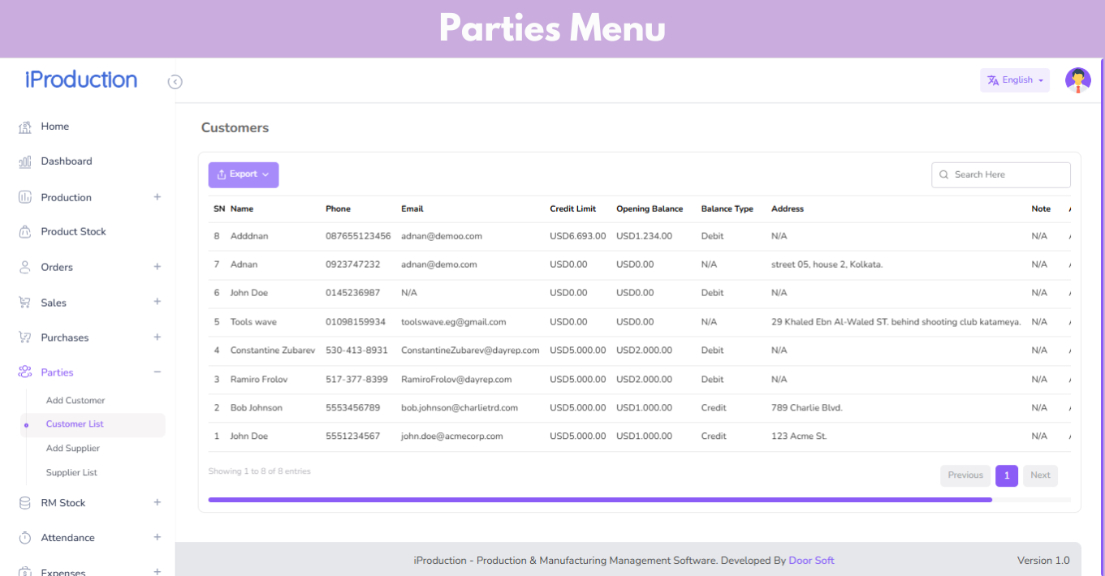Click the Product Stock menu label

pyautogui.click(x=74, y=232)
